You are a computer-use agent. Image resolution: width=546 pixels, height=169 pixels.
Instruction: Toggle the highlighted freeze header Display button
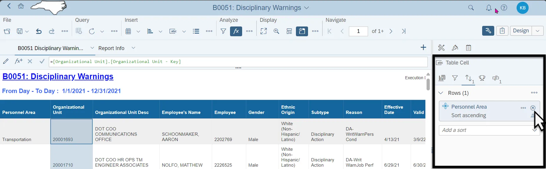click(302, 31)
